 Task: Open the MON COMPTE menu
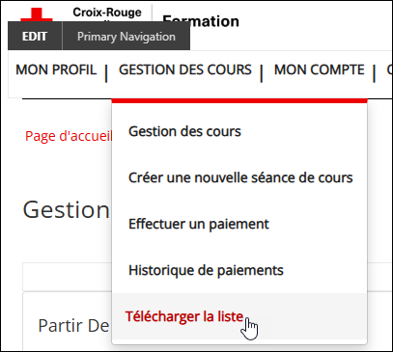point(319,69)
